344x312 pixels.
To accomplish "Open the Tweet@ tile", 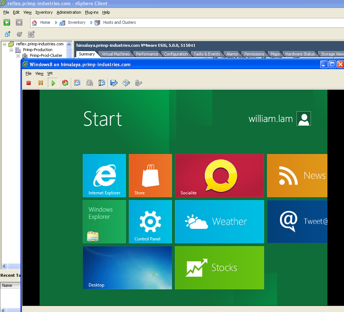I will [297, 222].
